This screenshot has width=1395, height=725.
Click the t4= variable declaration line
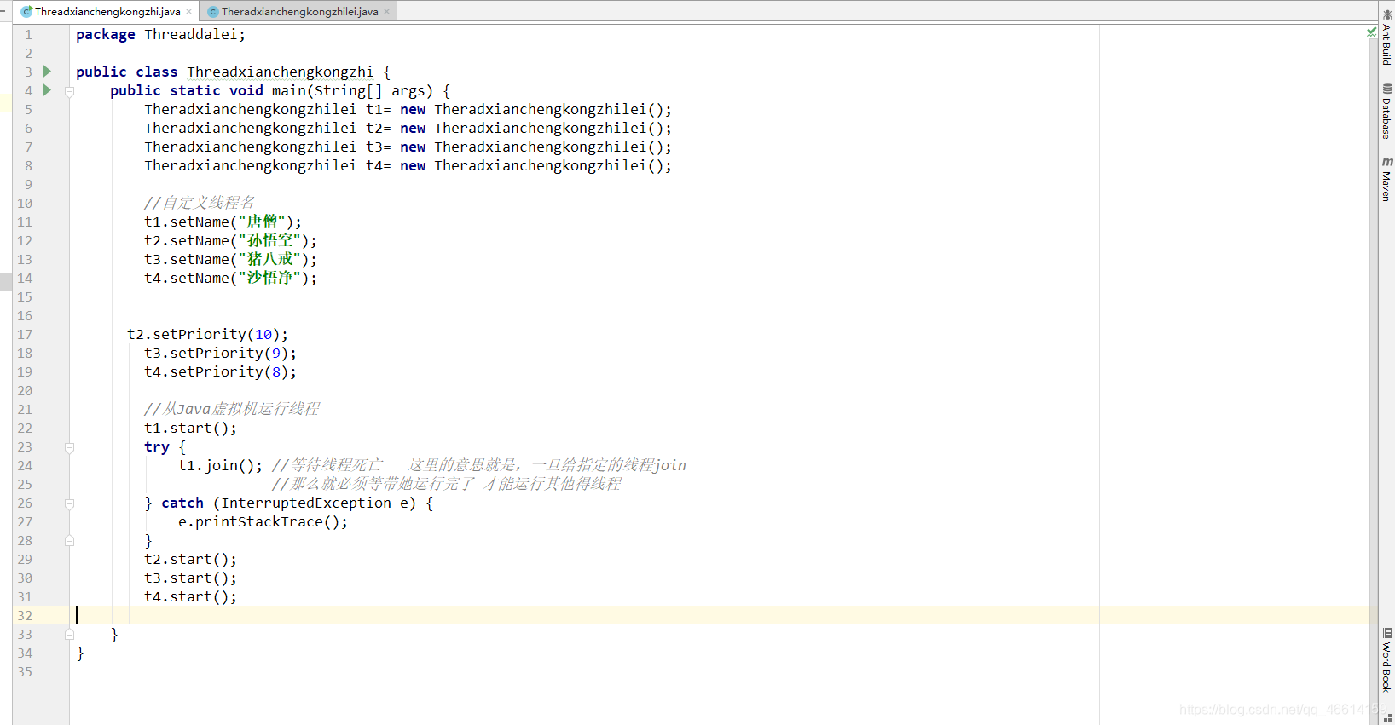(408, 165)
